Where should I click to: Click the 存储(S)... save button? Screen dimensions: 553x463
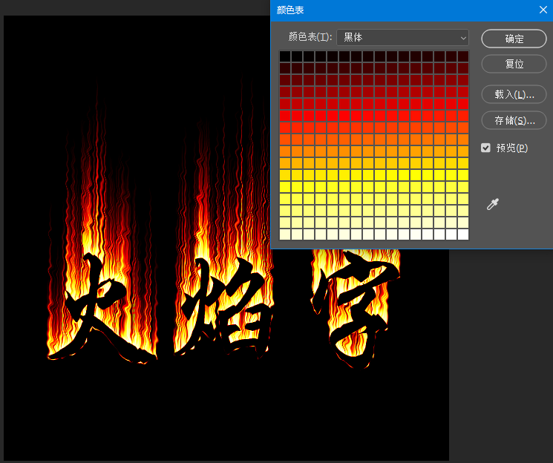[514, 120]
